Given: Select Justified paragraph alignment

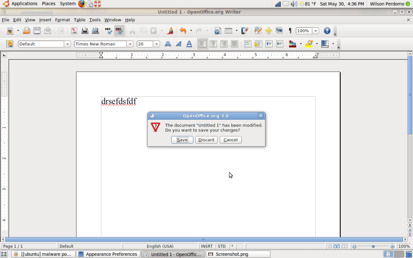Looking at the screenshot, I should click(x=235, y=44).
